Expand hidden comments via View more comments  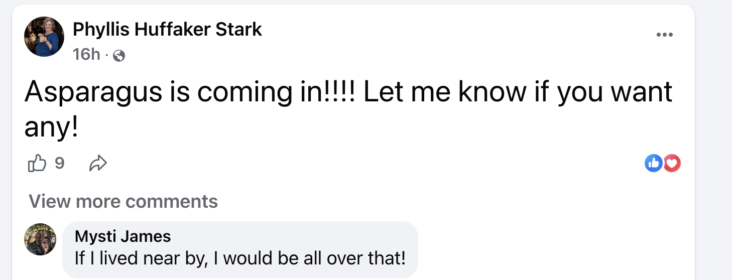pyautogui.click(x=124, y=201)
